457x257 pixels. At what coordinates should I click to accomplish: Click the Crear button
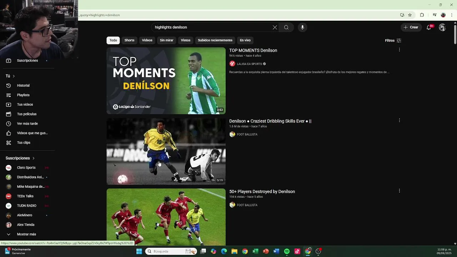411,27
